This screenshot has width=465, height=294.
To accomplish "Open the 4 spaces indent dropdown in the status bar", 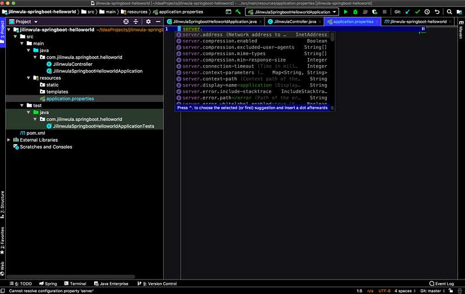I will point(405,291).
